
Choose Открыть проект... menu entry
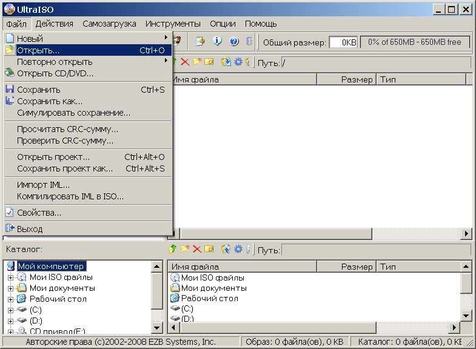coord(88,157)
